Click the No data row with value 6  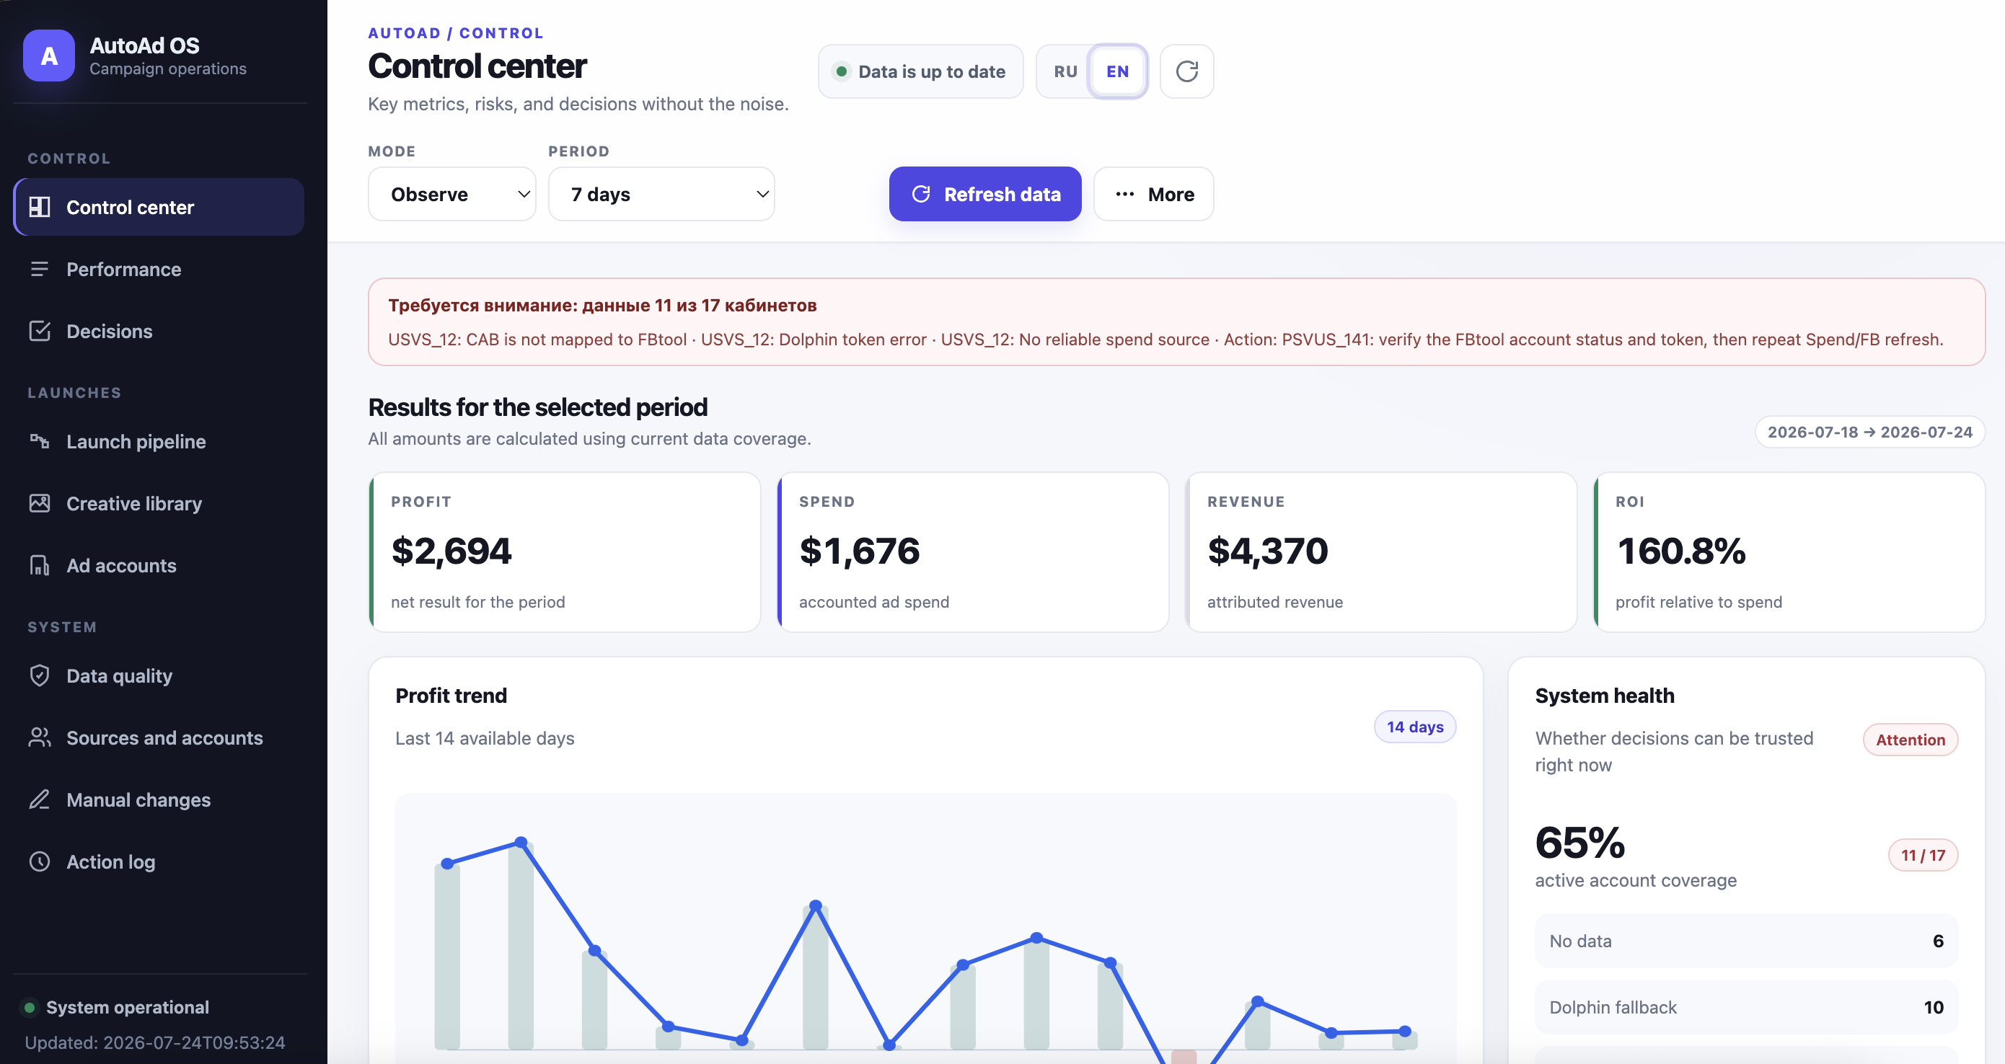point(1746,941)
